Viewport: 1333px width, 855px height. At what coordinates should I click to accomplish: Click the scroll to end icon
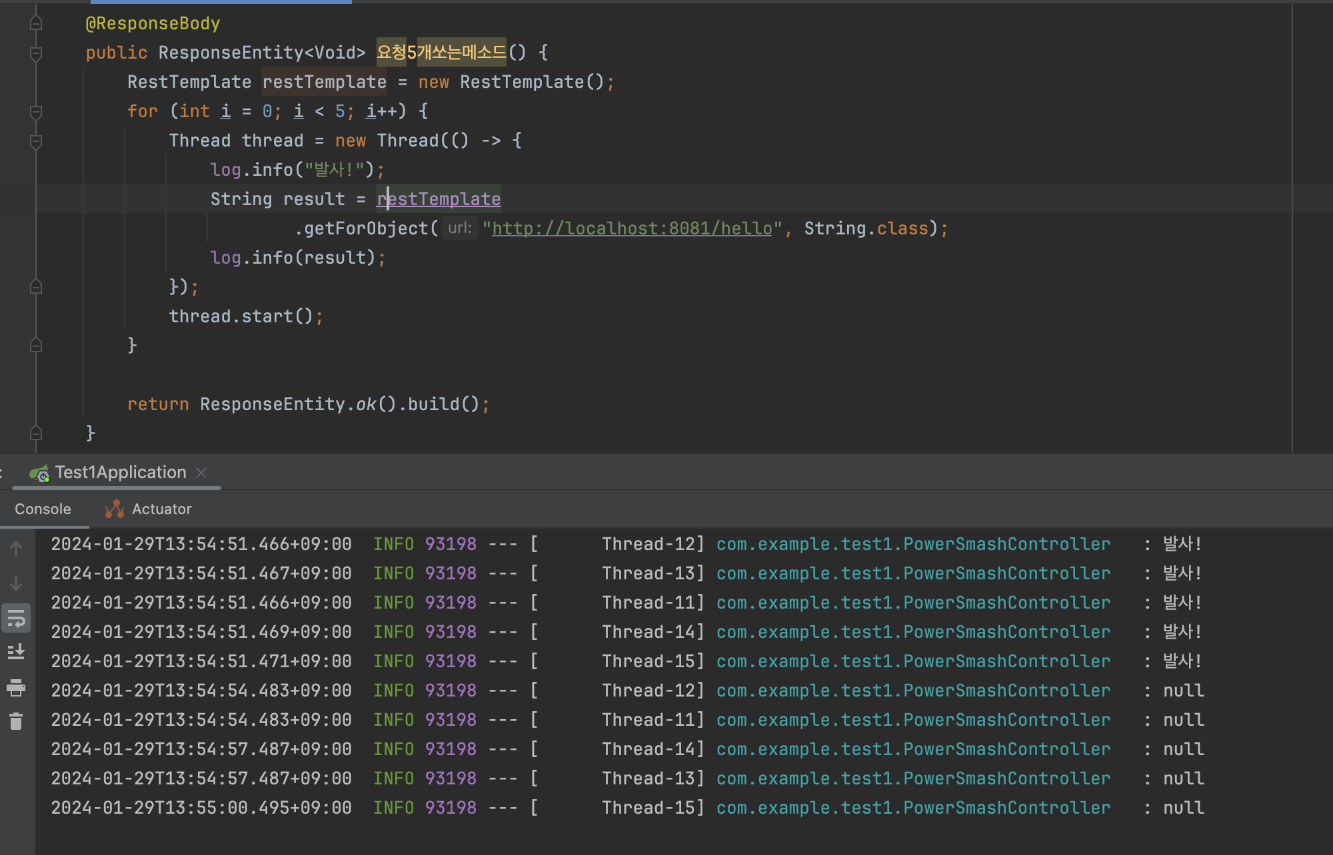point(16,652)
